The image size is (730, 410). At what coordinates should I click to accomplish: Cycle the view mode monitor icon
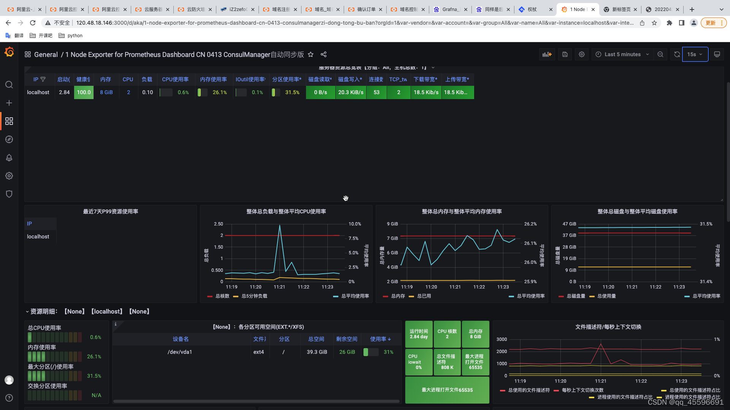click(717, 54)
